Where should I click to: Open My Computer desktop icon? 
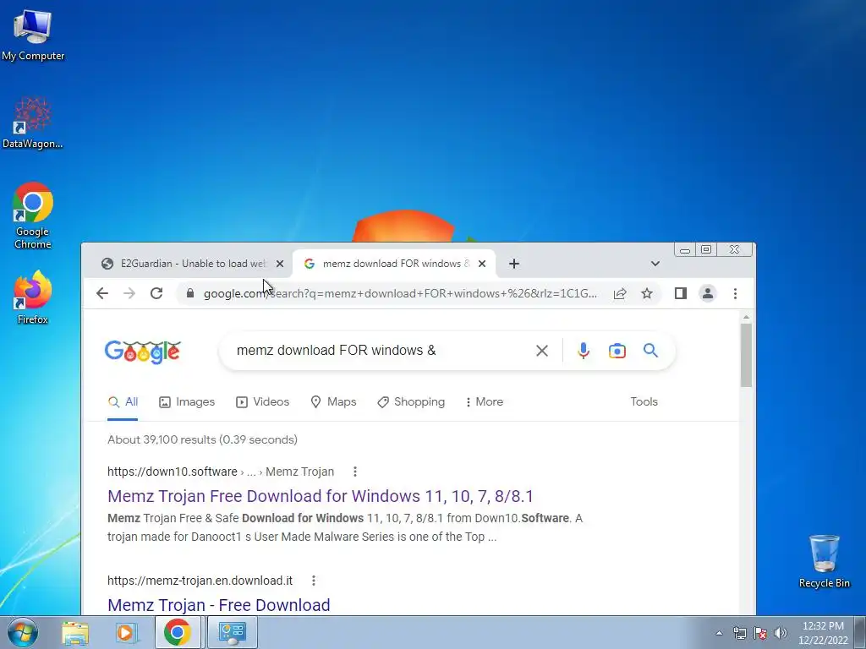[33, 34]
